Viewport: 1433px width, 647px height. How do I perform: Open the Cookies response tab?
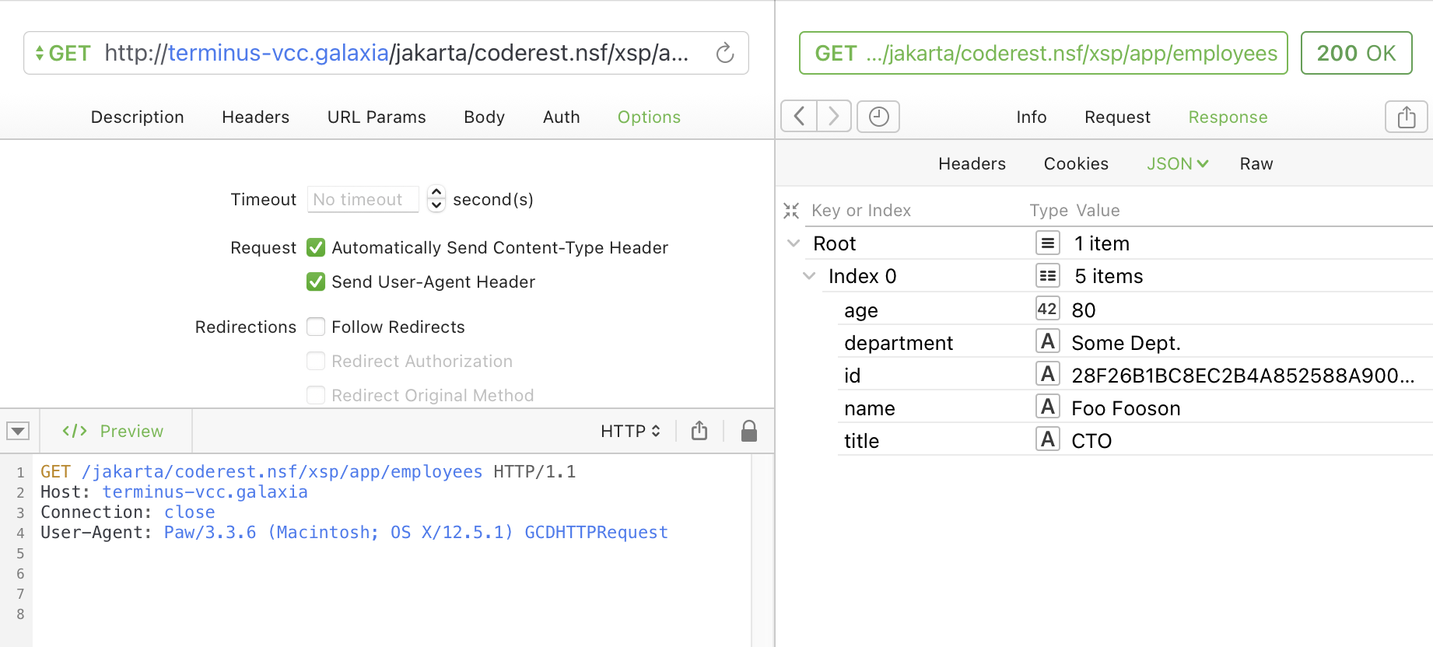[1076, 164]
